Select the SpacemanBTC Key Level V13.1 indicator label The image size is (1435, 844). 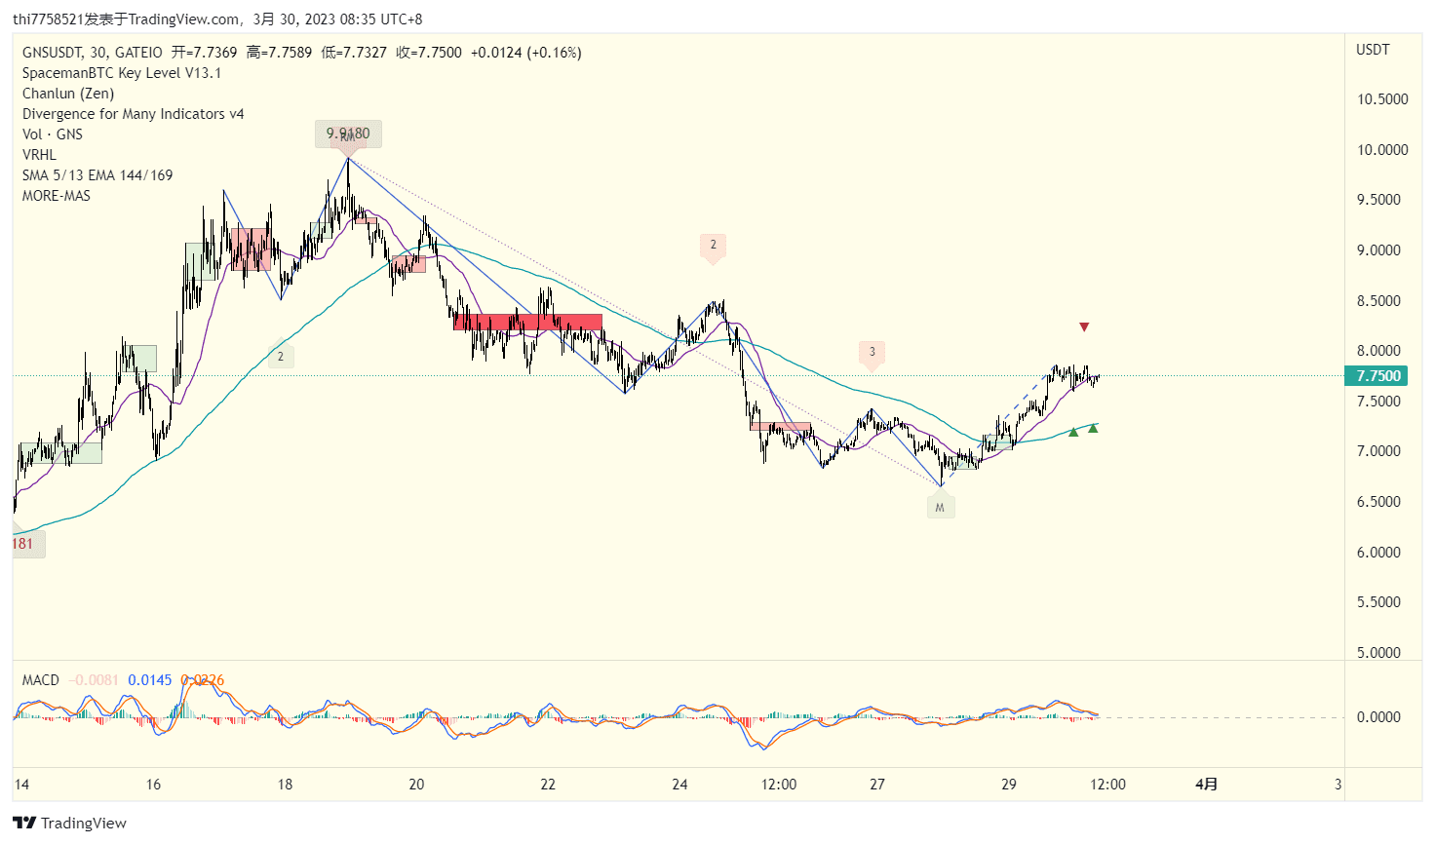[122, 73]
